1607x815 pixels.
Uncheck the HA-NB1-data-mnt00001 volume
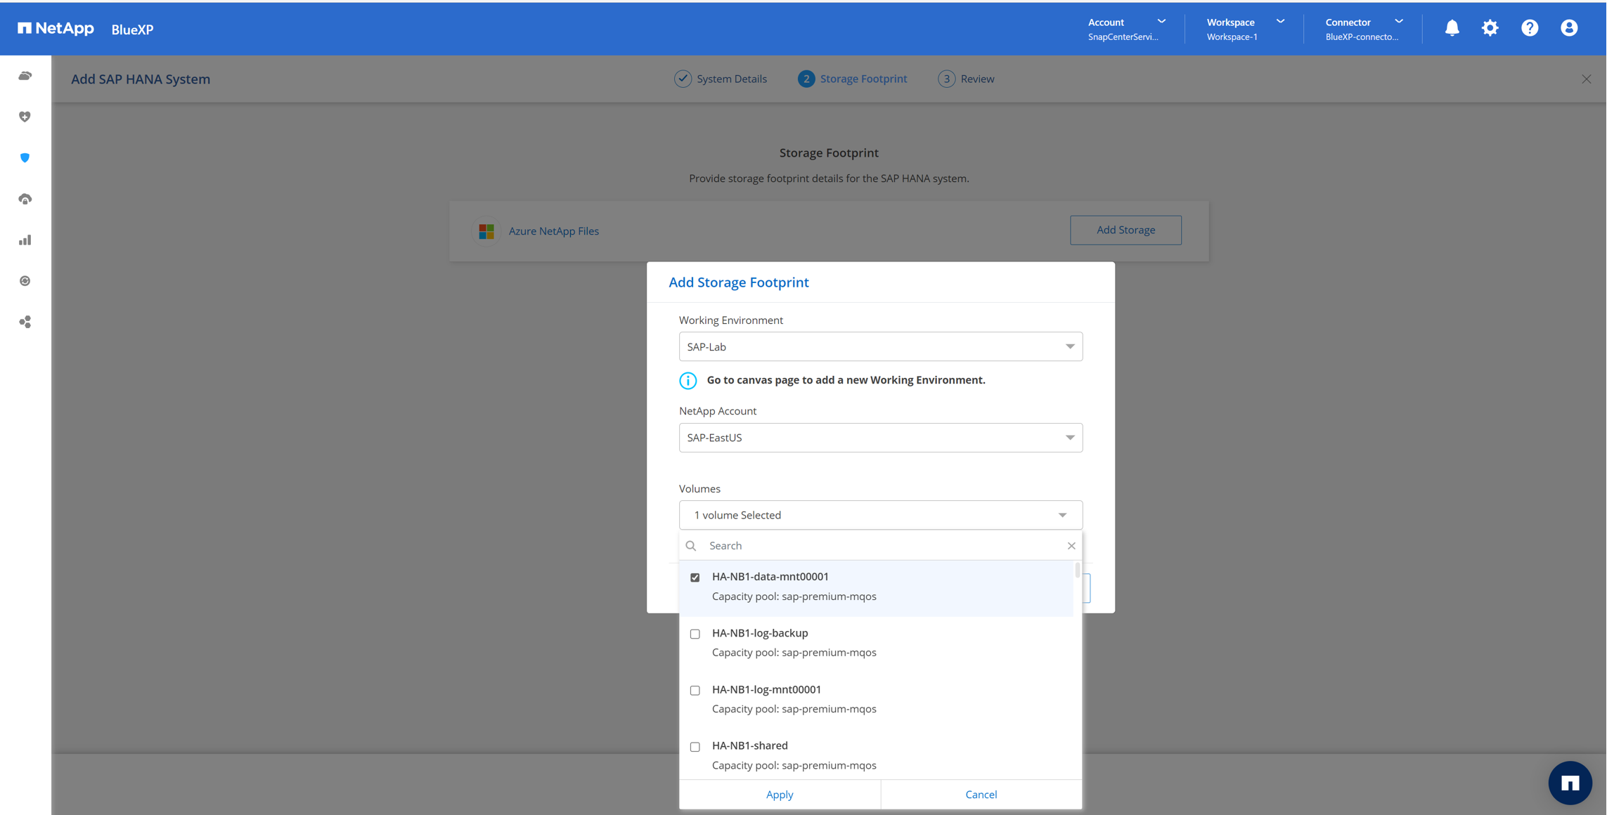695,578
